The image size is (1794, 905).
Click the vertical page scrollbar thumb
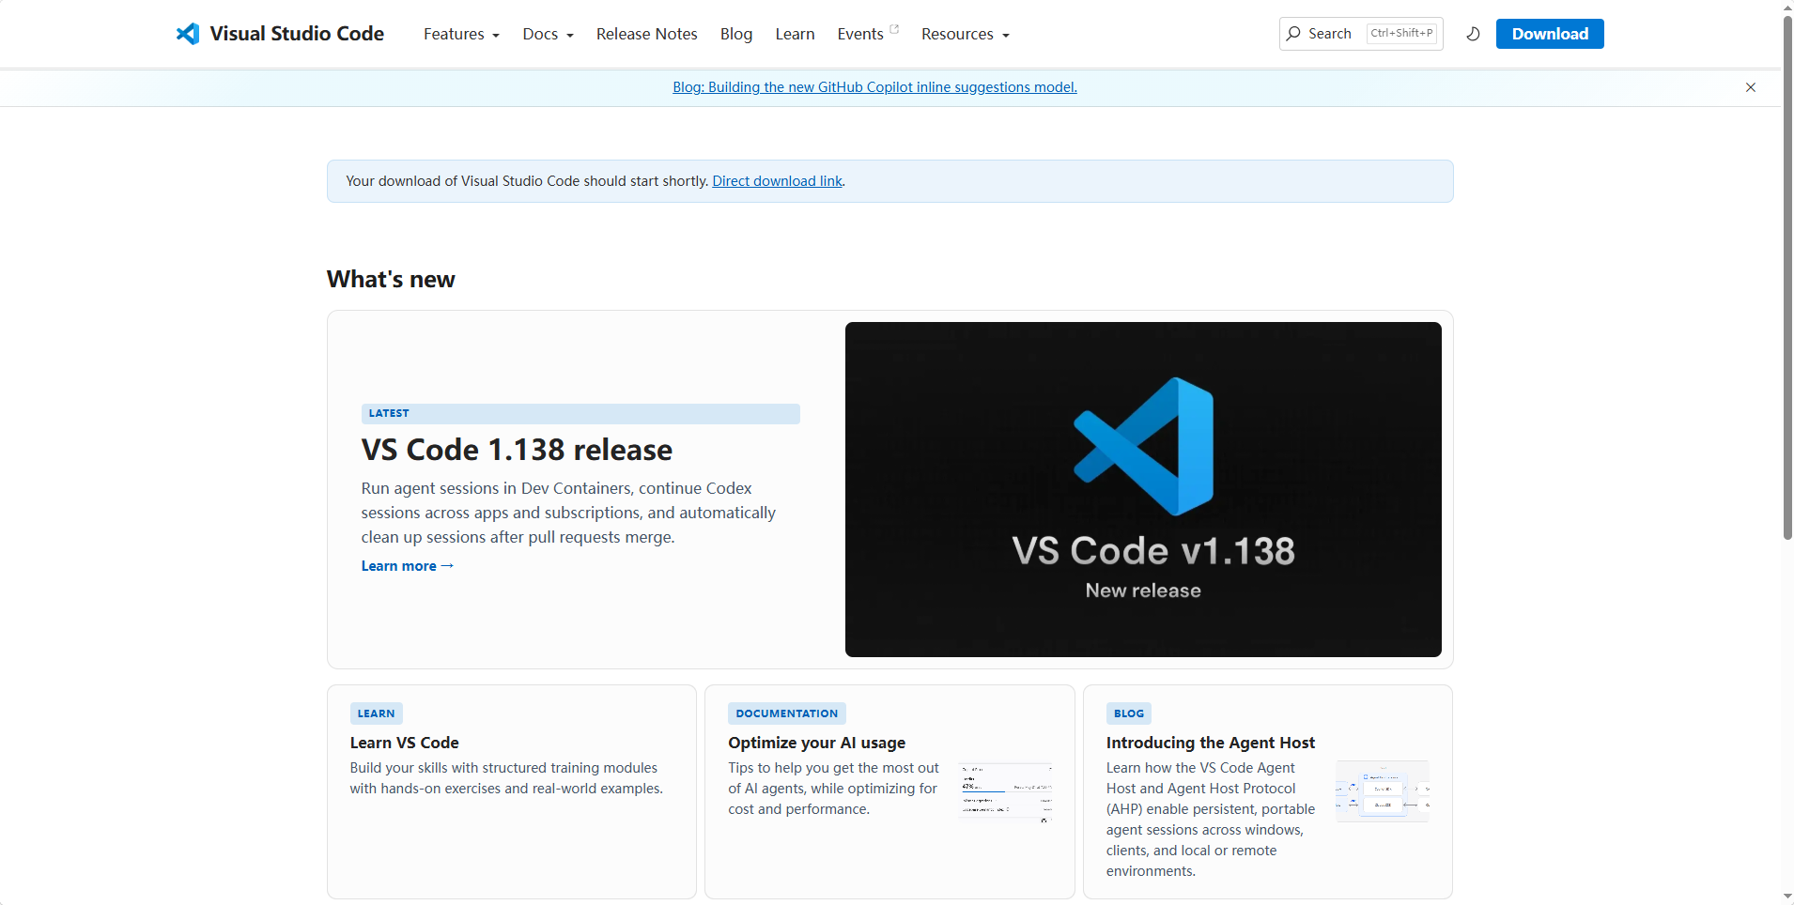click(1787, 277)
